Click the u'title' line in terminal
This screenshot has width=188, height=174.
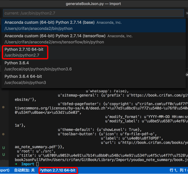click(x=102, y=156)
